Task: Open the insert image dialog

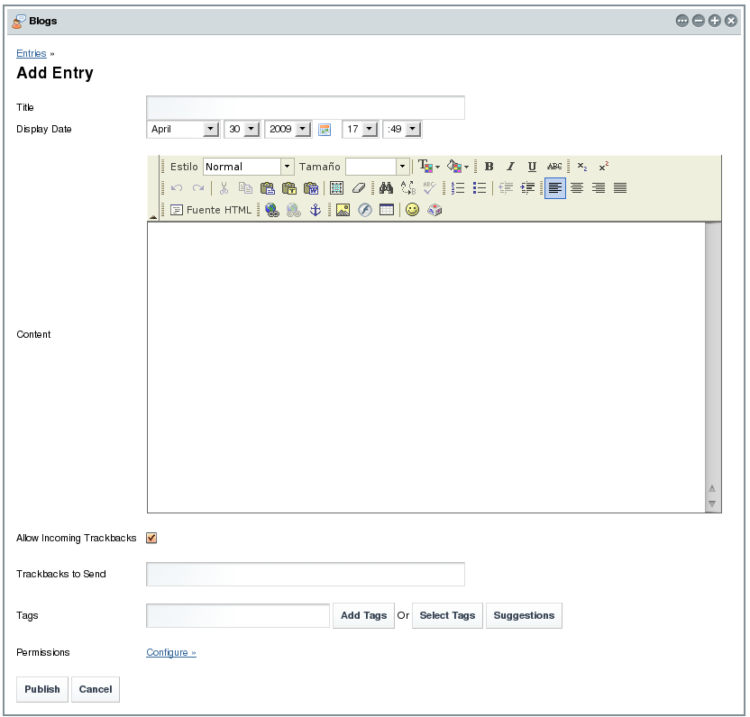Action: [343, 210]
